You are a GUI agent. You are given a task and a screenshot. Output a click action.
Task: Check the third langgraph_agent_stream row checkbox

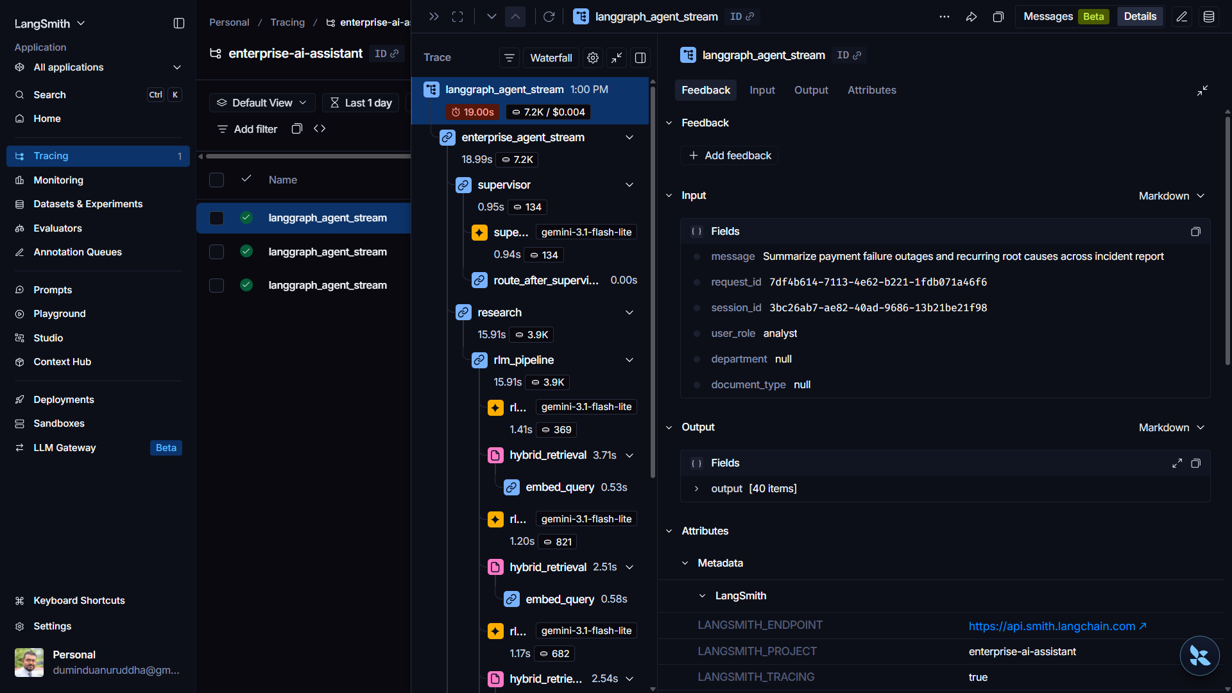click(x=217, y=286)
